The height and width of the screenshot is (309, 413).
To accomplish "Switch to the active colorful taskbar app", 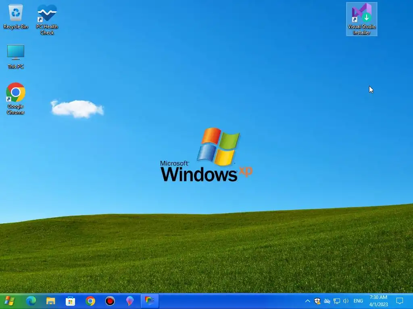I will click(x=149, y=301).
